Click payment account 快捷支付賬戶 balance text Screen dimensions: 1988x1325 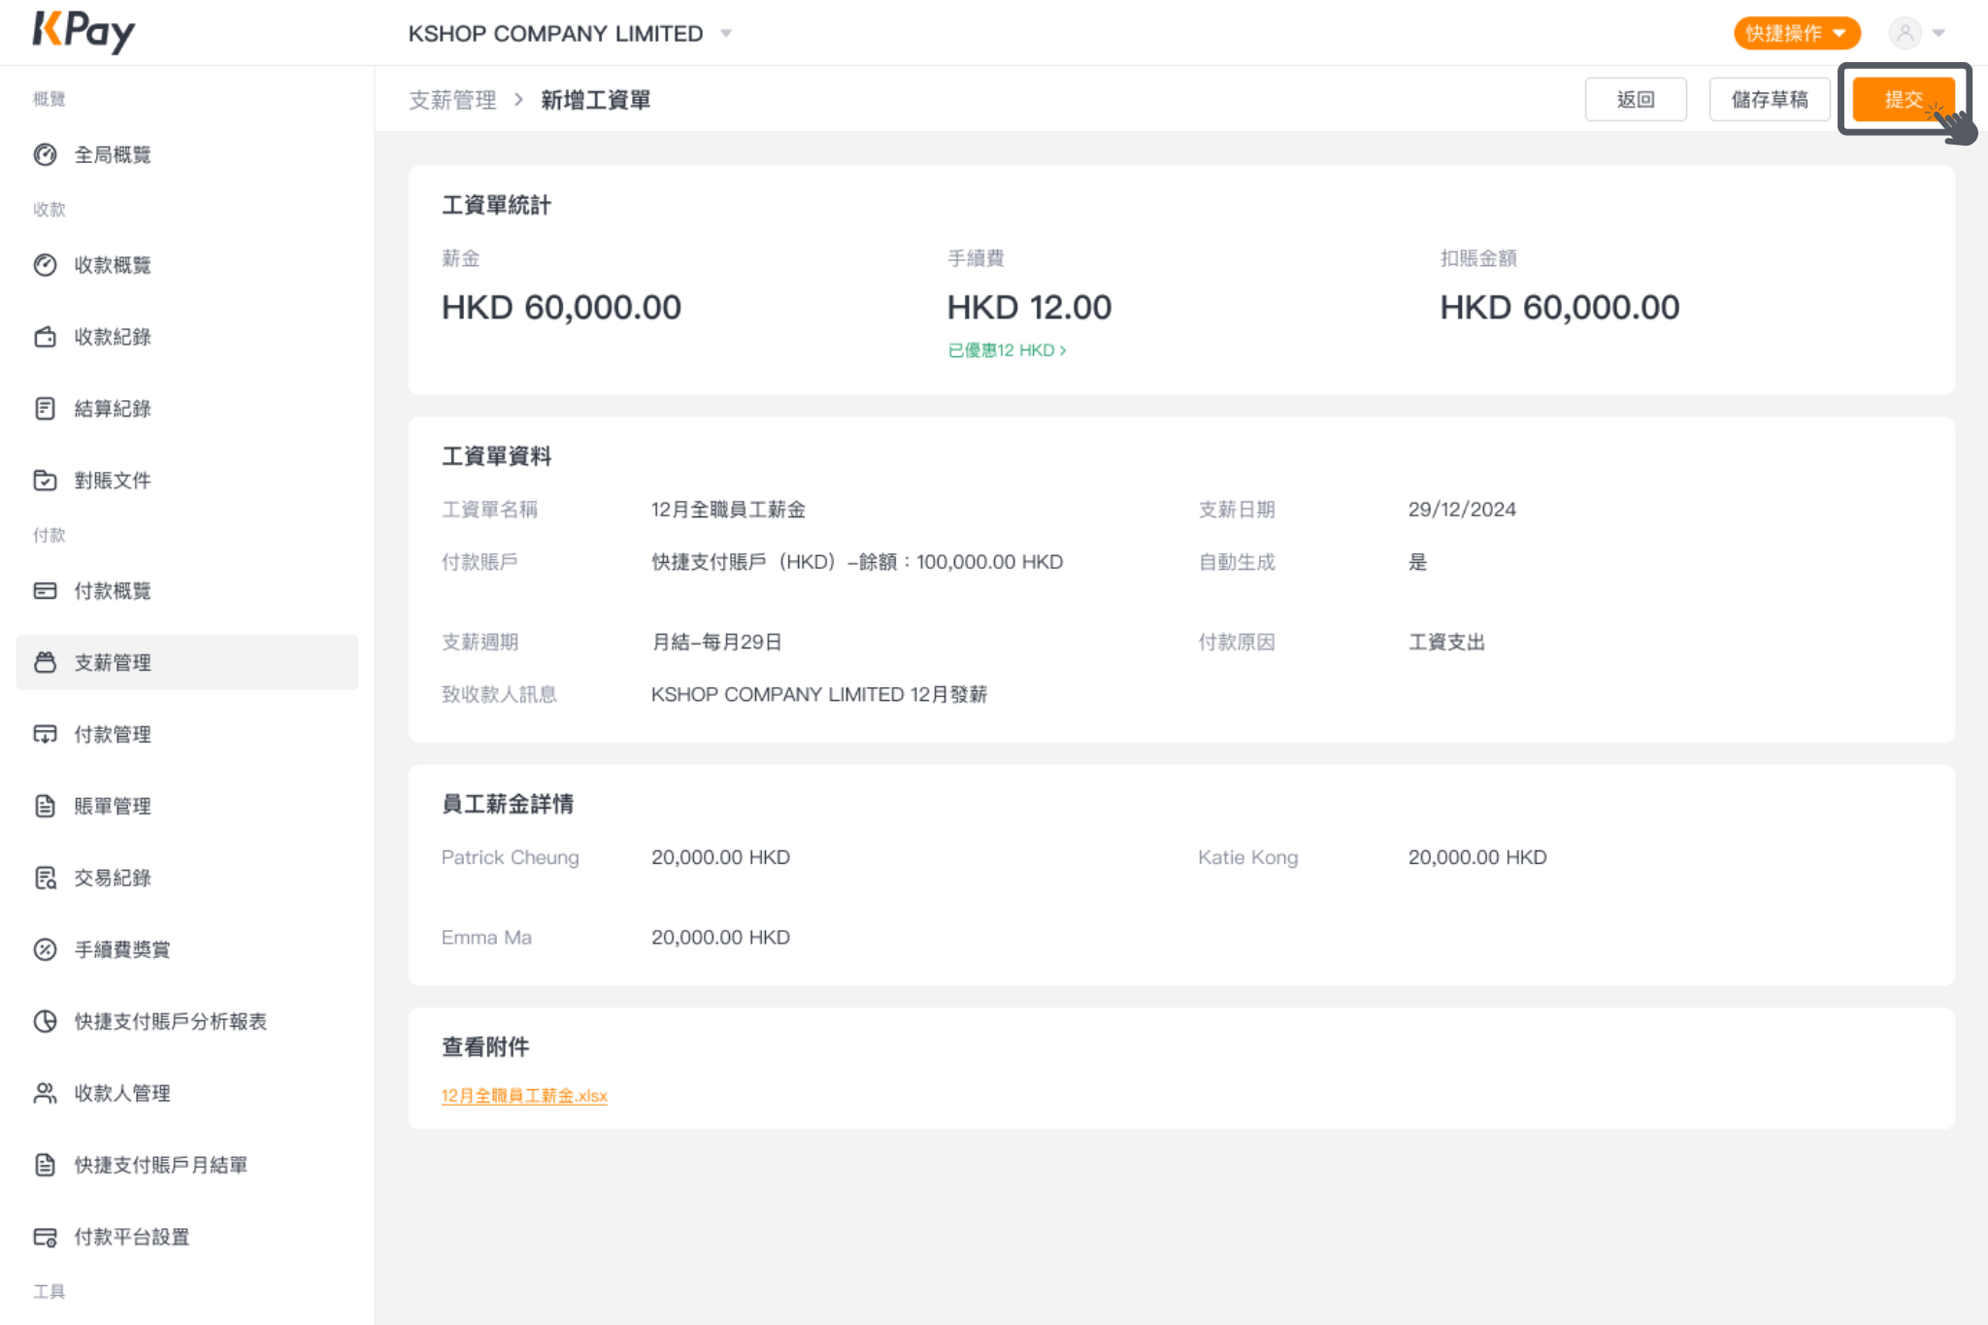[857, 562]
